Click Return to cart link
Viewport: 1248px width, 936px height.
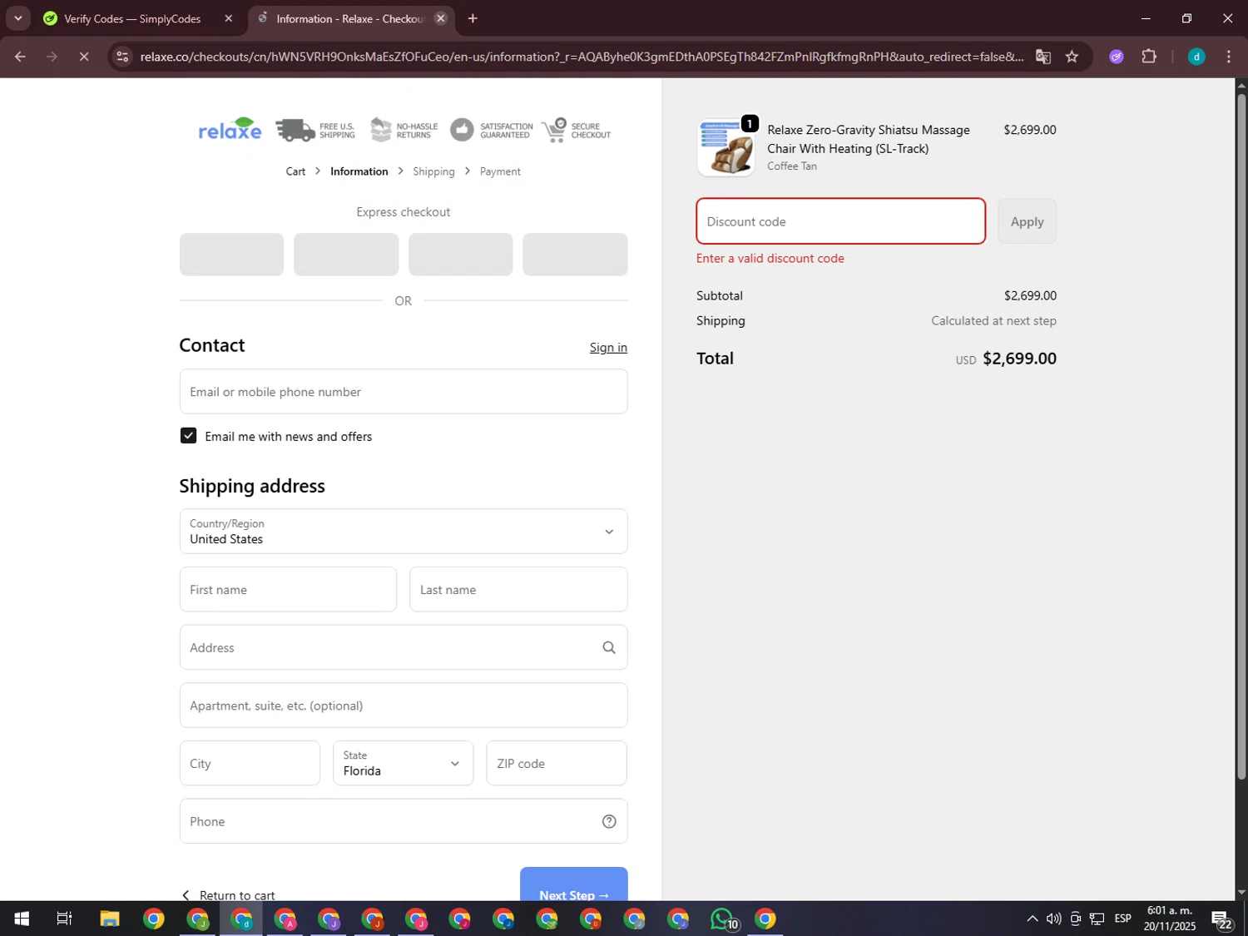[x=228, y=895]
